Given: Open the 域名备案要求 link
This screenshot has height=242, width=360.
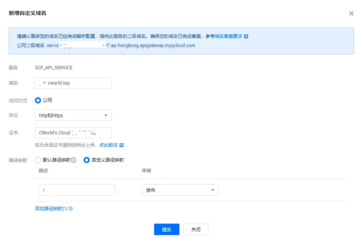Looking at the screenshot, I should point(228,36).
